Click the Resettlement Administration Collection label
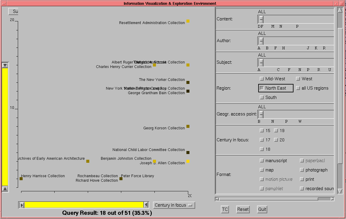The image size is (346, 219). [152, 23]
